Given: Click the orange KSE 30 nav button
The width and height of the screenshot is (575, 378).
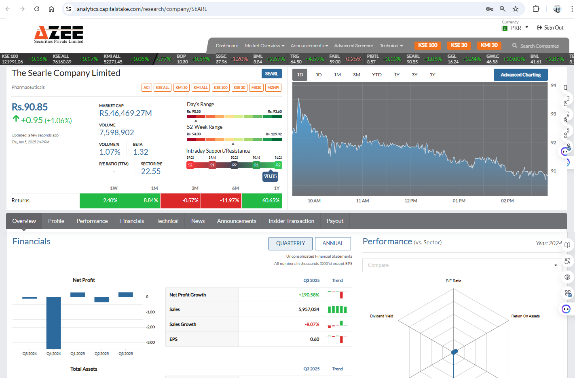Looking at the screenshot, I should [459, 45].
